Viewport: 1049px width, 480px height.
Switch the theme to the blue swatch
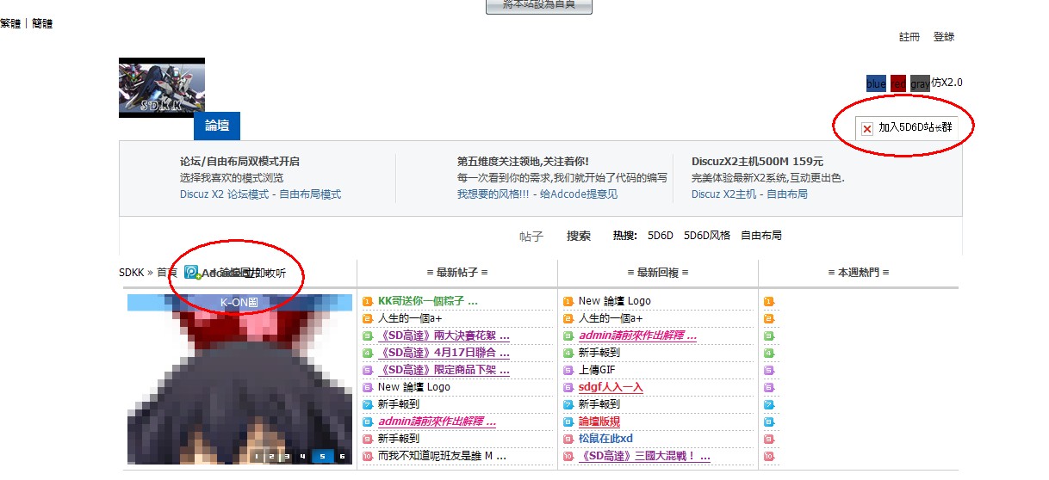(x=876, y=83)
